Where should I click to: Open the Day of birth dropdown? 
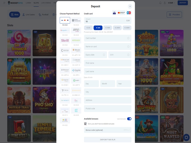point(91,84)
